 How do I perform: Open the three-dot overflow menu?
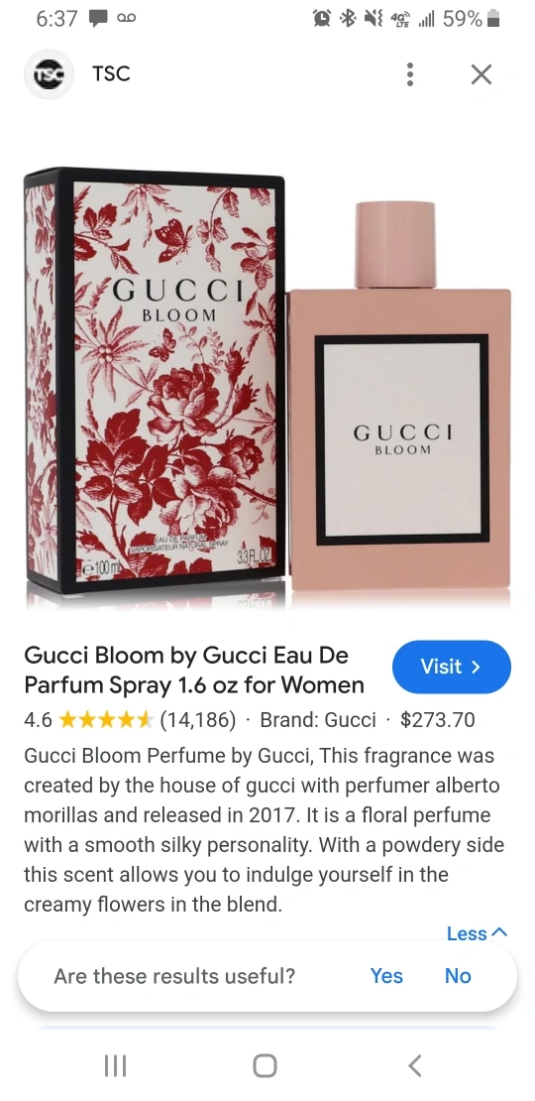(410, 74)
